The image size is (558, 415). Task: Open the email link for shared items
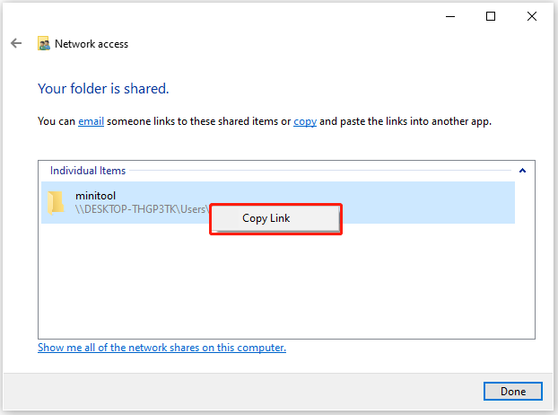[92, 120]
